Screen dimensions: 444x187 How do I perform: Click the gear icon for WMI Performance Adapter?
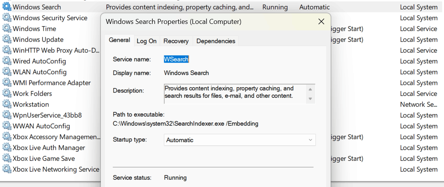click(6, 83)
